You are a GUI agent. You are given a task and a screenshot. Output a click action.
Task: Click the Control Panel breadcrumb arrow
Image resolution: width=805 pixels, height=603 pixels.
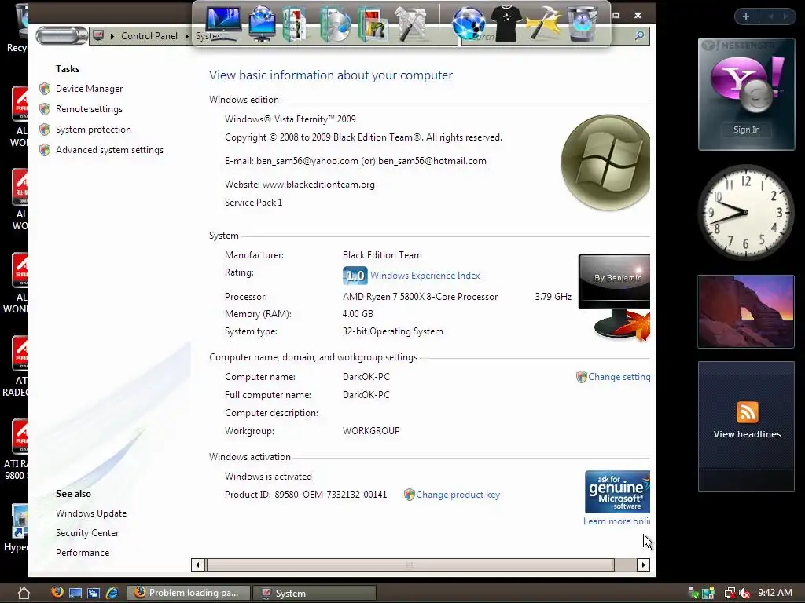coord(187,36)
